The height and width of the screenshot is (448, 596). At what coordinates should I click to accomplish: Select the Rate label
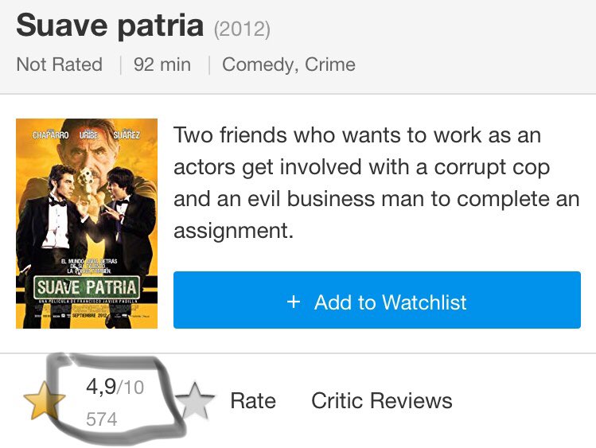253,400
